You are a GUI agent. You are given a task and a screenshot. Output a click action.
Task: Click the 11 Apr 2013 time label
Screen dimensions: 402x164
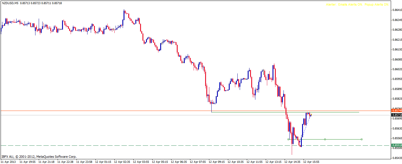tap(8, 162)
